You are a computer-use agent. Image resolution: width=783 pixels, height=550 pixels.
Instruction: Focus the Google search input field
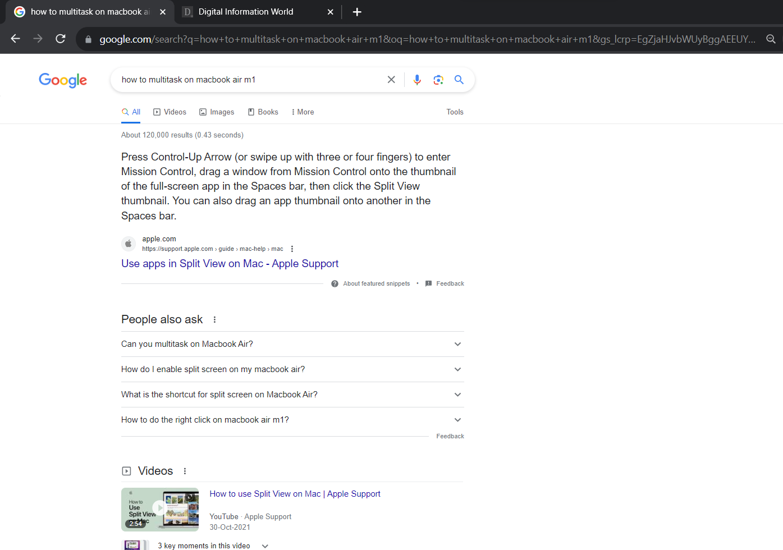[251, 80]
